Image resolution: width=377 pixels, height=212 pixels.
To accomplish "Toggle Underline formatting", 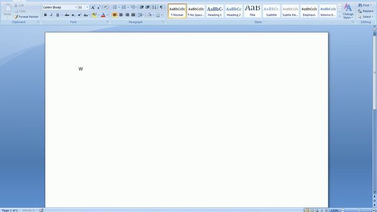I will pyautogui.click(x=58, y=15).
